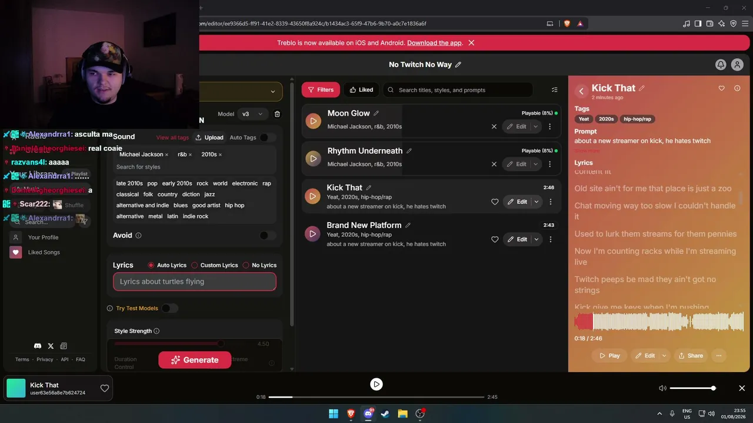Share the Kick That song
Screen dimensions: 753x423
pos(691,355)
